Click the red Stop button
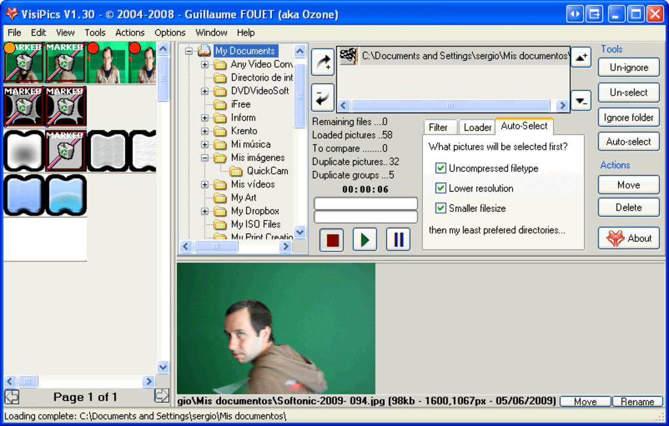The height and width of the screenshot is (426, 669). tap(332, 240)
